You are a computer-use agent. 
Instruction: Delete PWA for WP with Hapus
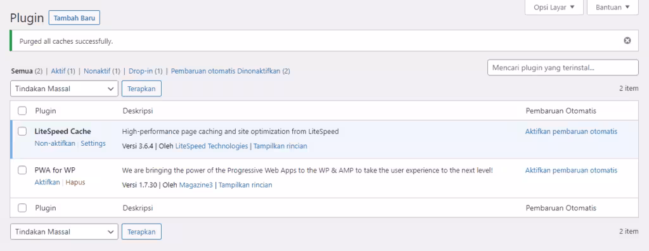75,183
